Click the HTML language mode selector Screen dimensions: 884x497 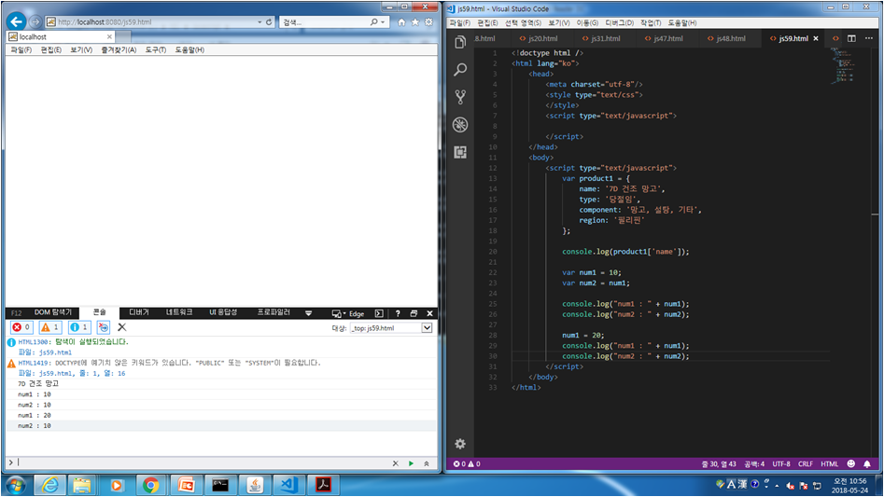point(829,463)
